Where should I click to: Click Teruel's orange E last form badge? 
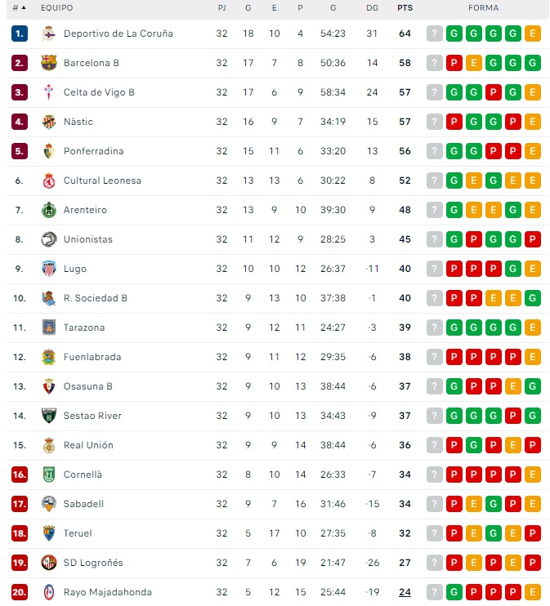click(533, 533)
